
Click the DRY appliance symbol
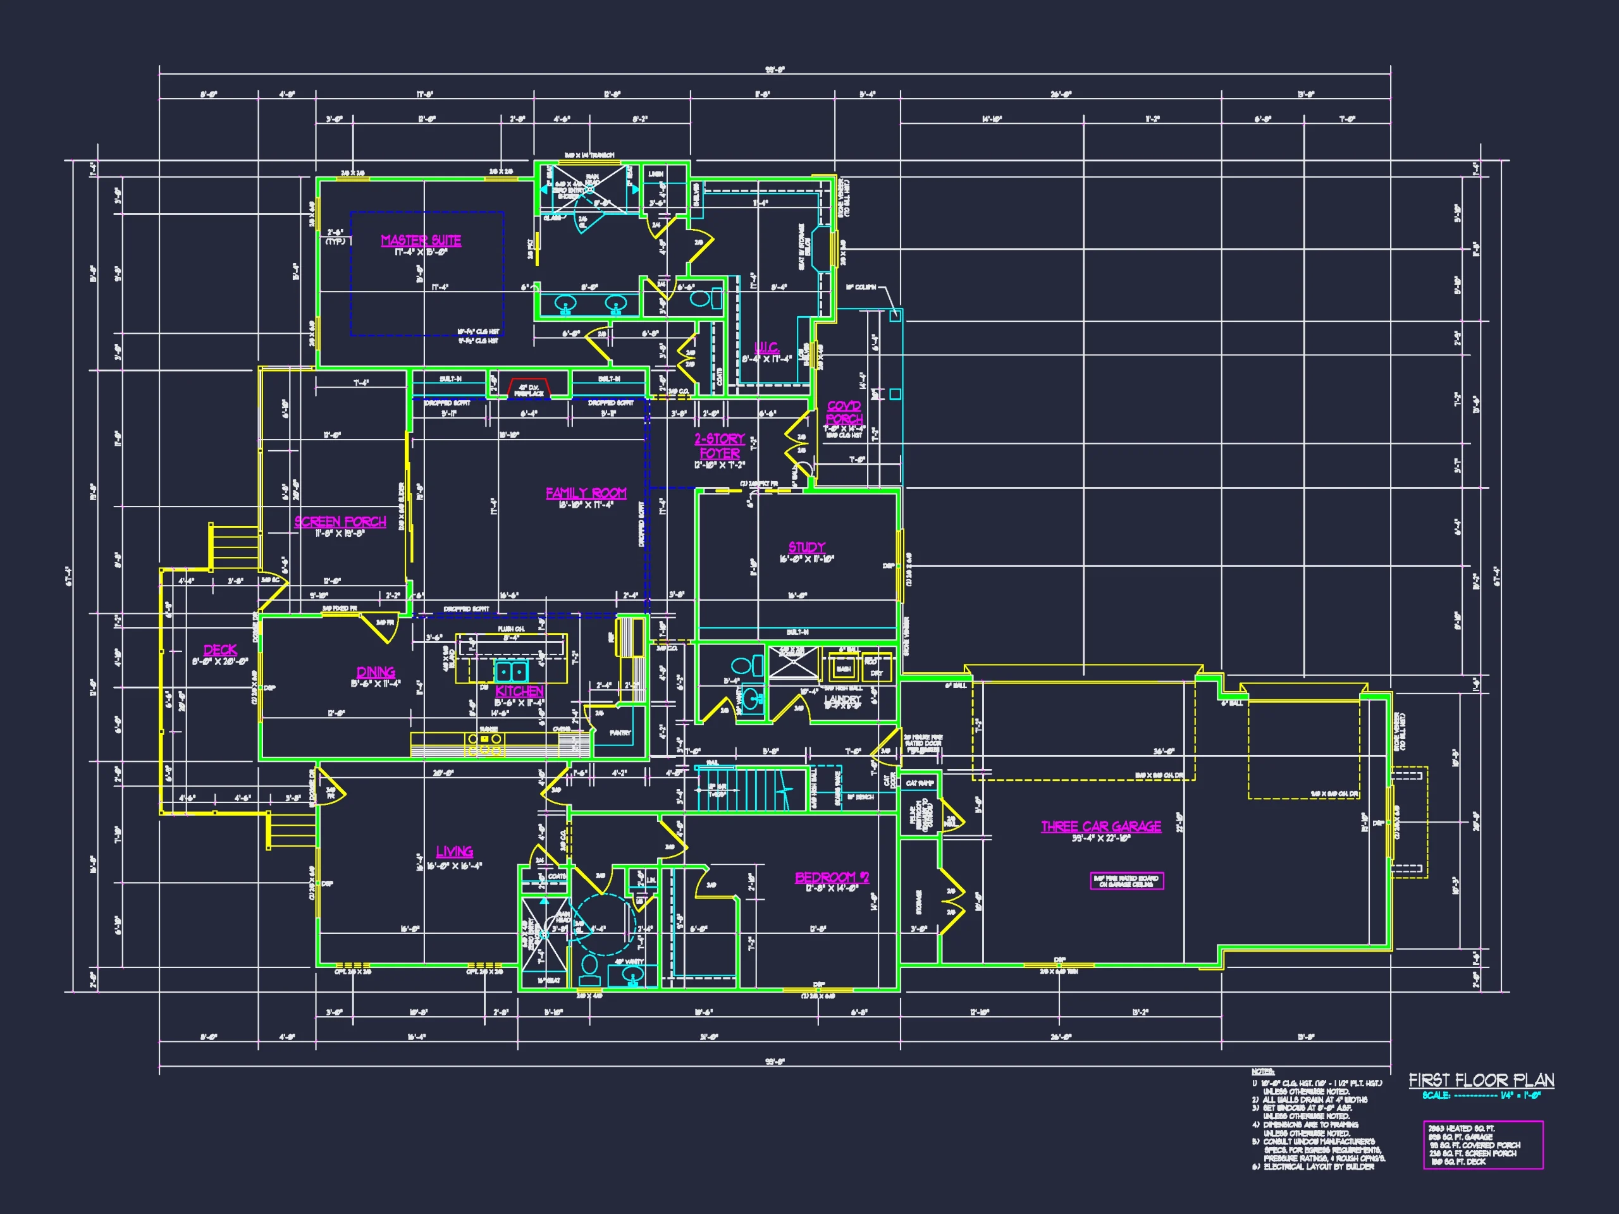[877, 668]
